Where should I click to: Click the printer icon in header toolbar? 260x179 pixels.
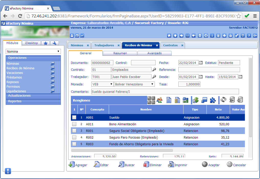point(224,36)
